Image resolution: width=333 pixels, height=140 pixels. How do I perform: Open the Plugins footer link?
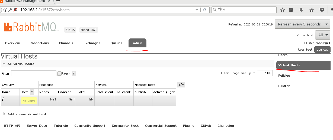tap(189, 126)
